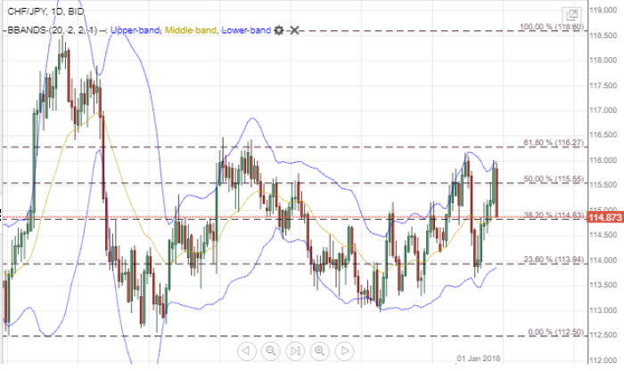The image size is (624, 371).
Task: Click the Lower band legend label
Action: [x=246, y=30]
